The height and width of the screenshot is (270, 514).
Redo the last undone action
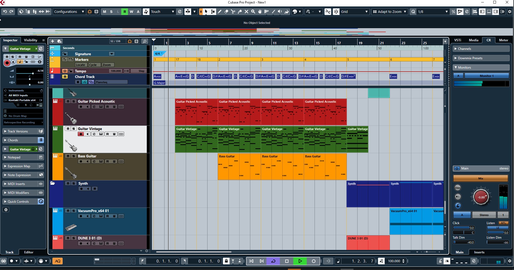click(x=11, y=12)
